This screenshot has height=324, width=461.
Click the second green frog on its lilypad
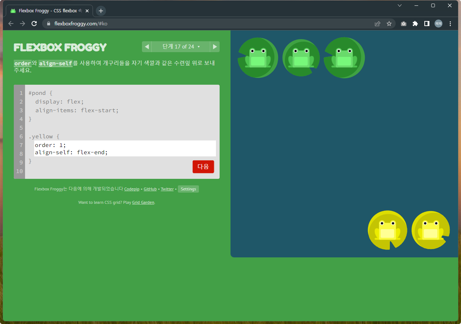tap(301, 58)
